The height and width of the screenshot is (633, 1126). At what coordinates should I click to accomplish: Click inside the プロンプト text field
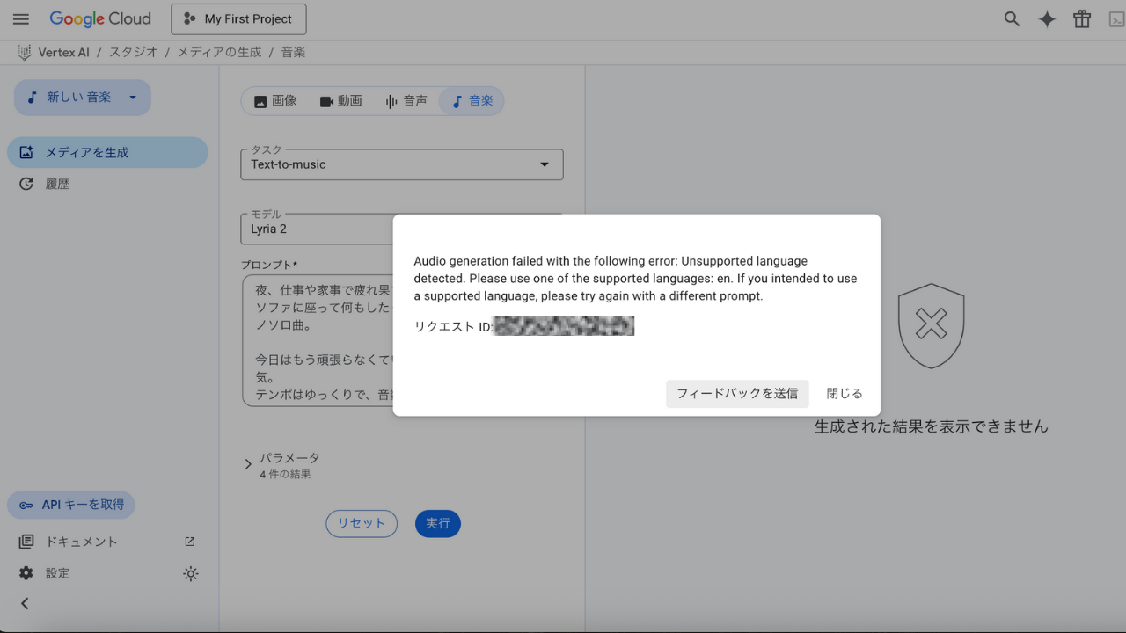(317, 341)
